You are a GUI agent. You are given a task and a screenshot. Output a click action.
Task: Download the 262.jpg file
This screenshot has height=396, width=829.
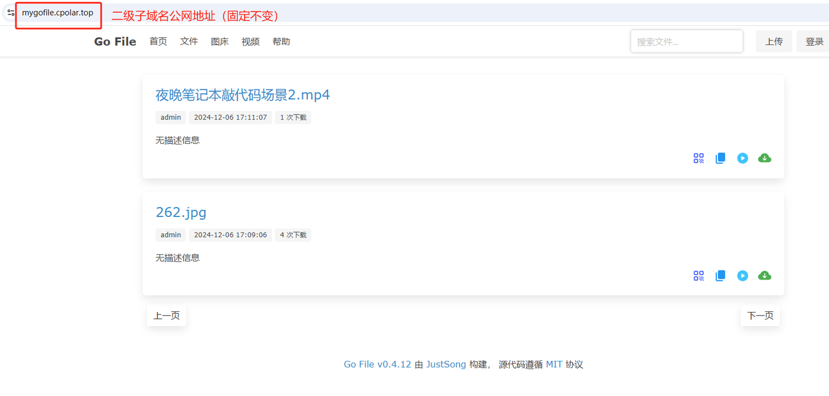765,275
